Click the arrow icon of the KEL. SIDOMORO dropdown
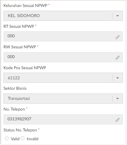127x145 pixels. pyautogui.click(x=118, y=16)
